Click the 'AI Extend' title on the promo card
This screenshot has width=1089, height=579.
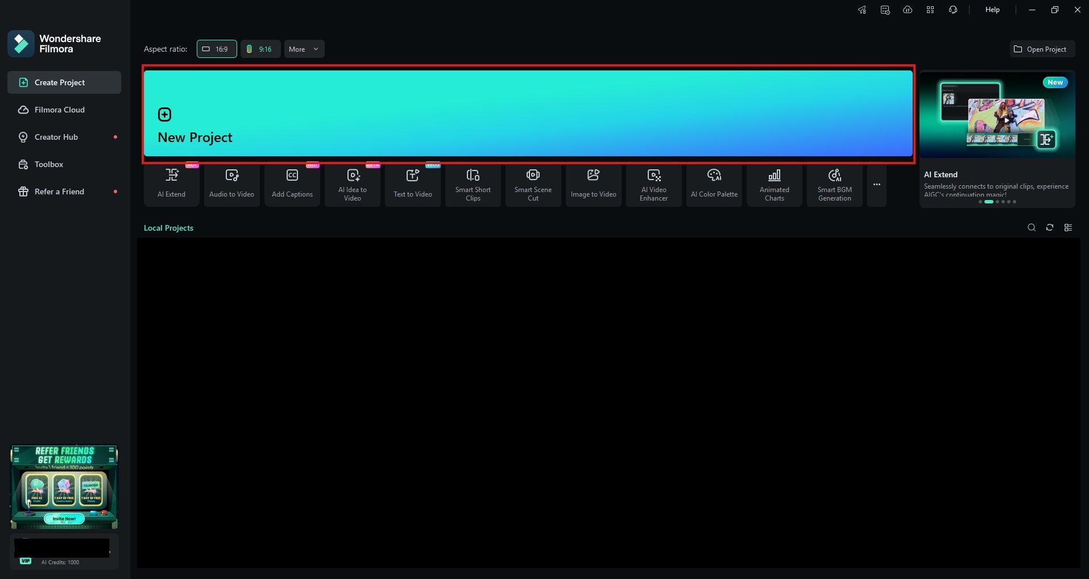click(x=941, y=174)
